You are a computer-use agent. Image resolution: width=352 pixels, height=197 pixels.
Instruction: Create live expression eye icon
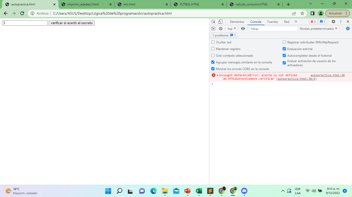(243, 29)
